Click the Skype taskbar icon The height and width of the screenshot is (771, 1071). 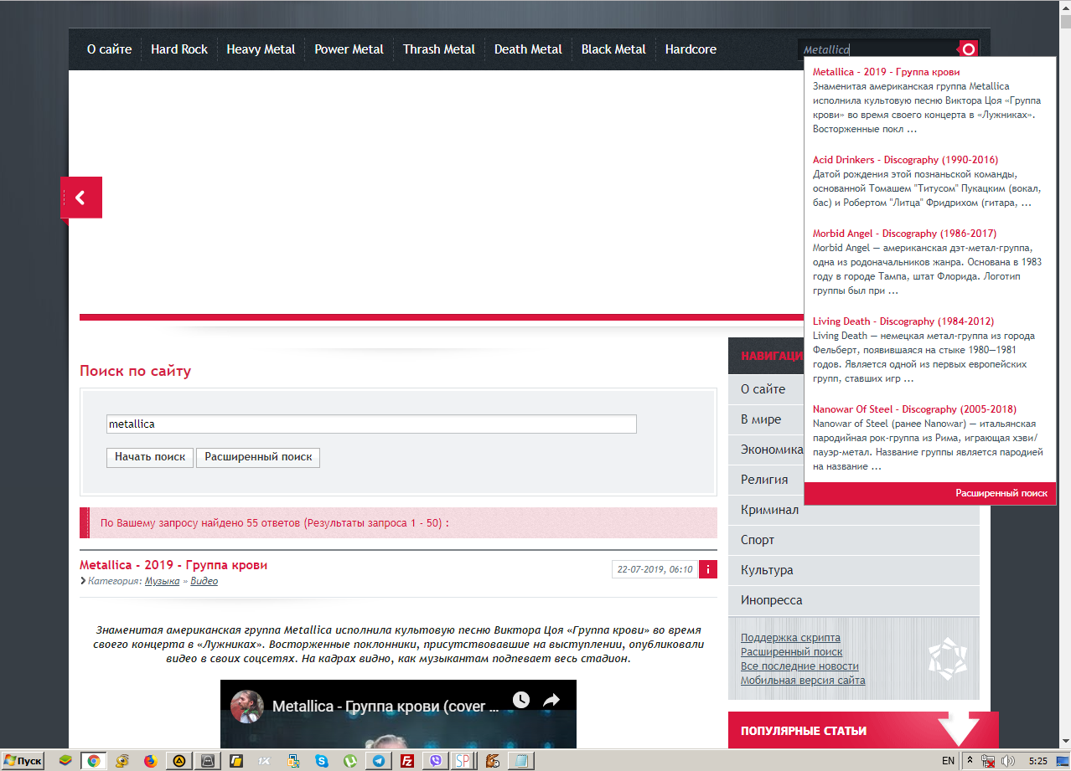point(322,761)
